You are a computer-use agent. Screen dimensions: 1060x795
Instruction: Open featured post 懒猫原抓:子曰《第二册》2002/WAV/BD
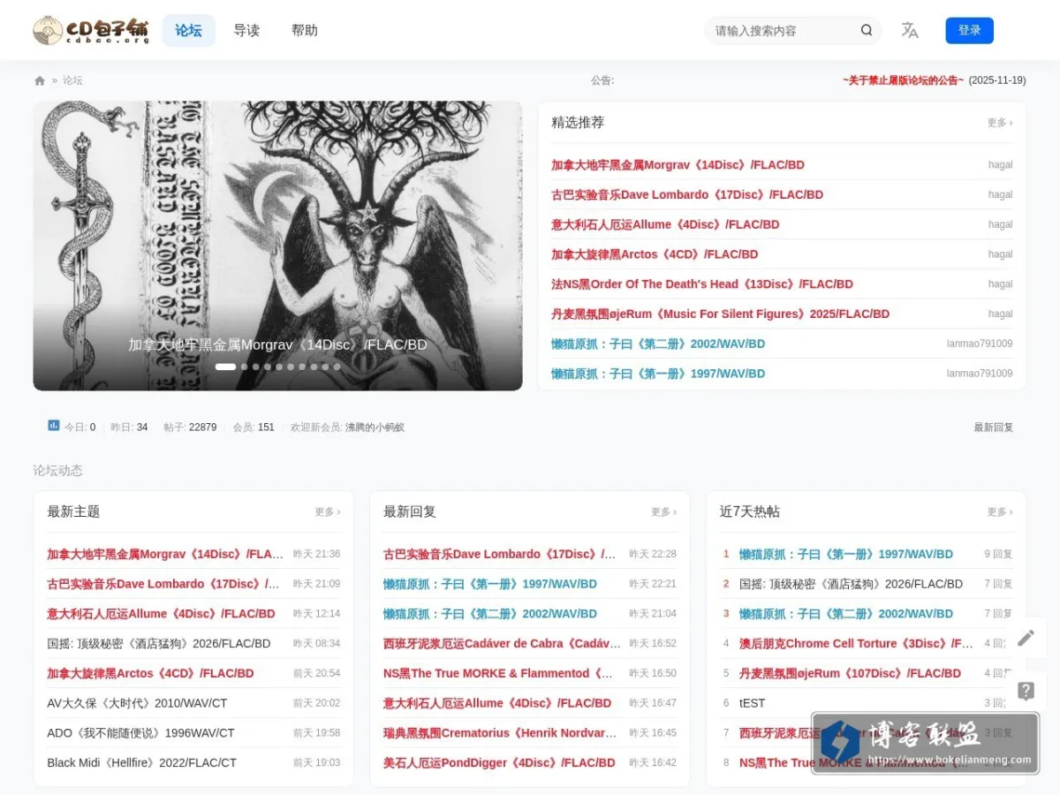(658, 344)
